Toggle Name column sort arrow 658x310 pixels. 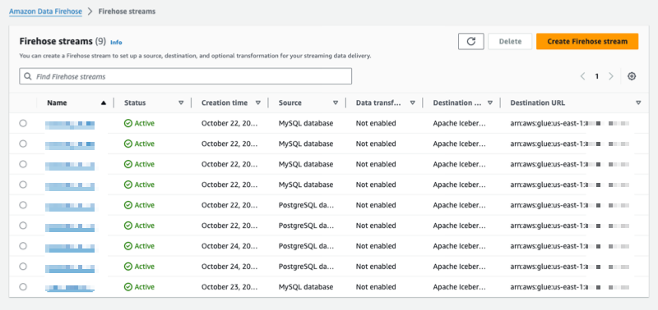click(104, 103)
